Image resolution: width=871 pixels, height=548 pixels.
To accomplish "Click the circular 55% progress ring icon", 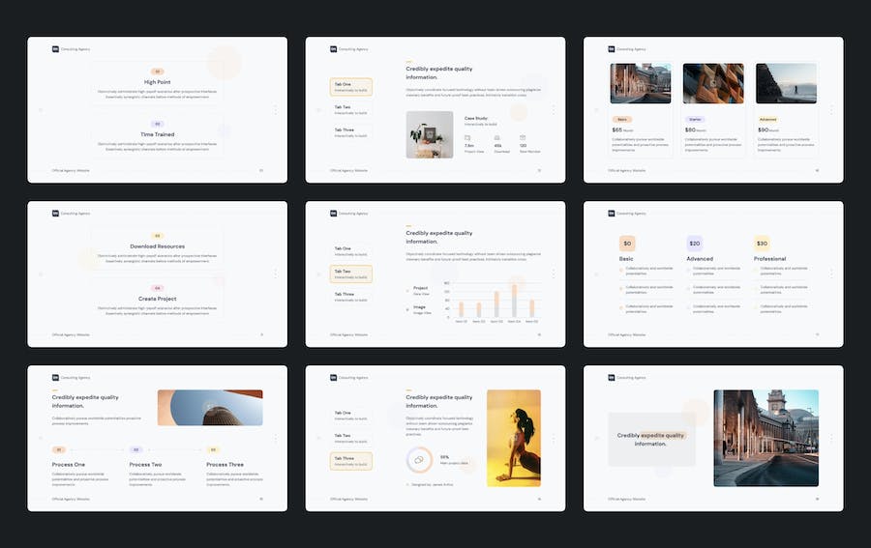I will (x=419, y=459).
